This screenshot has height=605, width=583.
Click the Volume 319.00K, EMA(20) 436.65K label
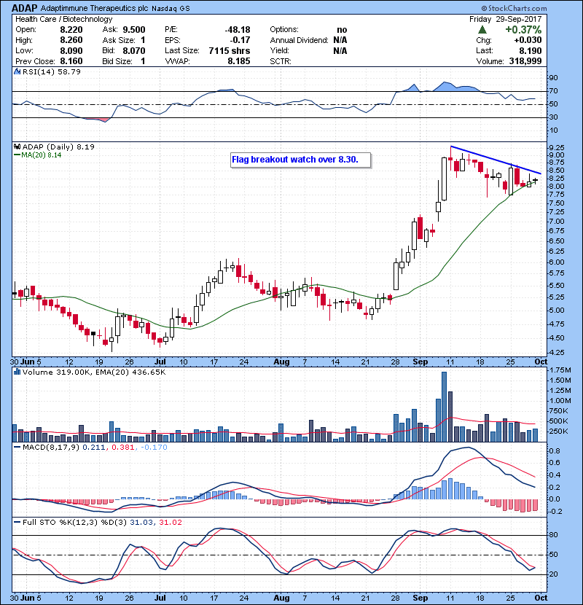[x=94, y=372]
